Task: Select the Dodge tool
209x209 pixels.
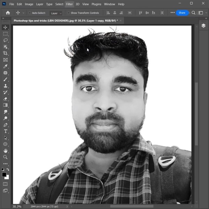Action: pos(5,118)
